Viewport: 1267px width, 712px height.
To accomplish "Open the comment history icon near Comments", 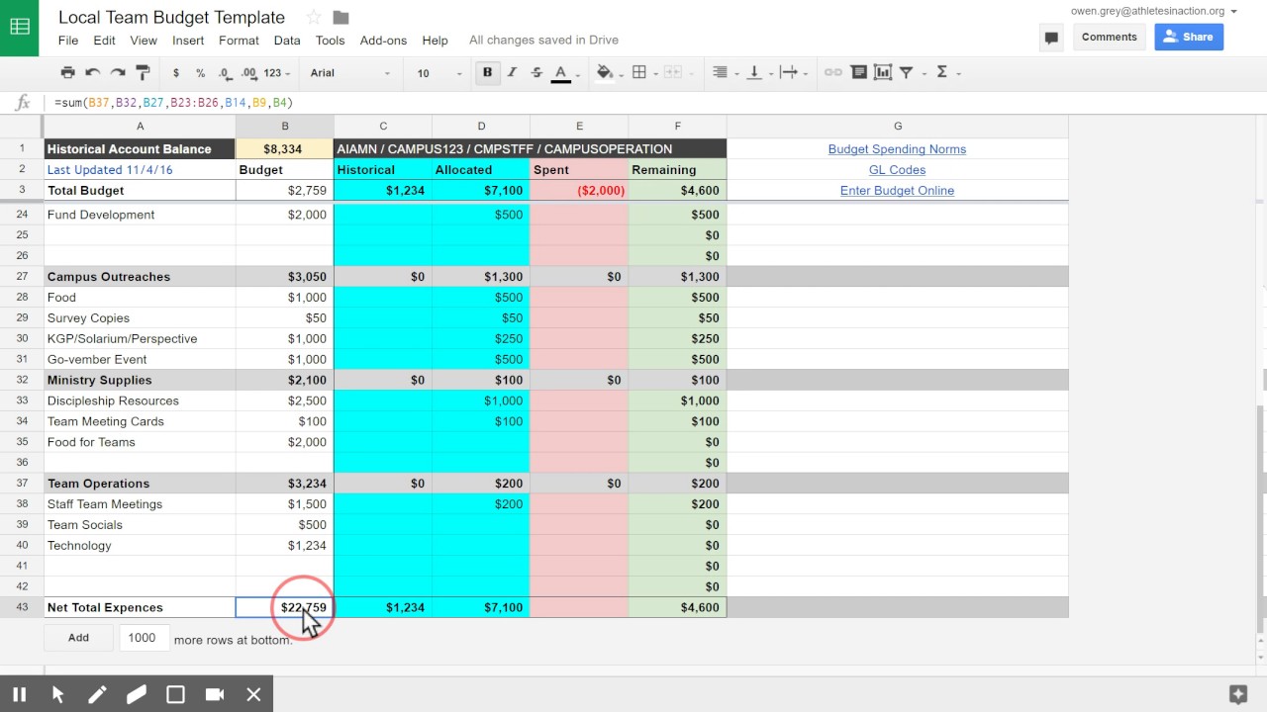I will (1051, 38).
